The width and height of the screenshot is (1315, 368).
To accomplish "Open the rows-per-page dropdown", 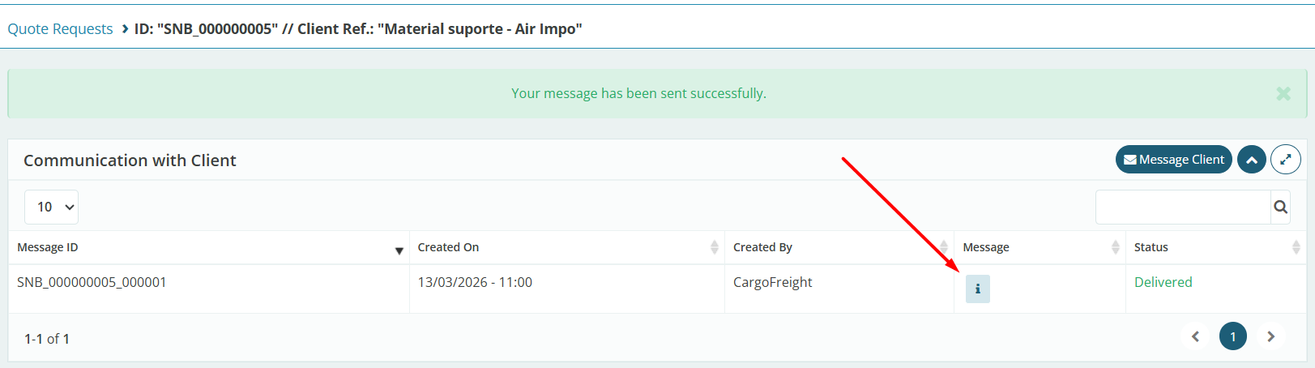I will [52, 208].
